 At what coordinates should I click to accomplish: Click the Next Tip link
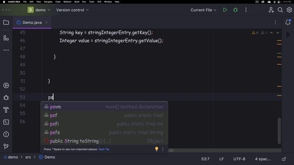click(x=104, y=149)
